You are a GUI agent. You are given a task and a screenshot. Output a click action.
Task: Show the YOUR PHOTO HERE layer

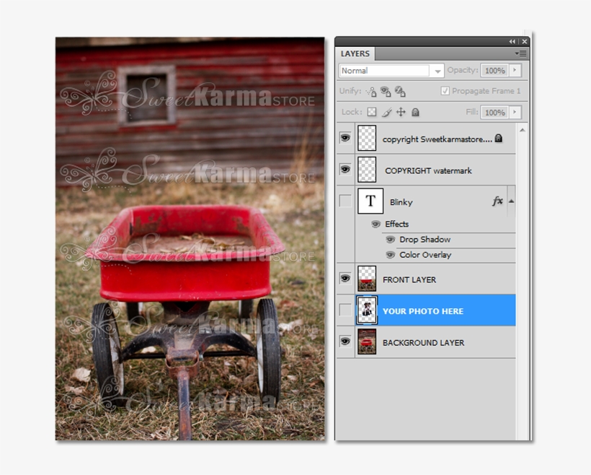click(345, 310)
